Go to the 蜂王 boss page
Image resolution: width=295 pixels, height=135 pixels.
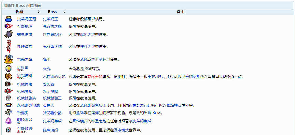(47, 59)
